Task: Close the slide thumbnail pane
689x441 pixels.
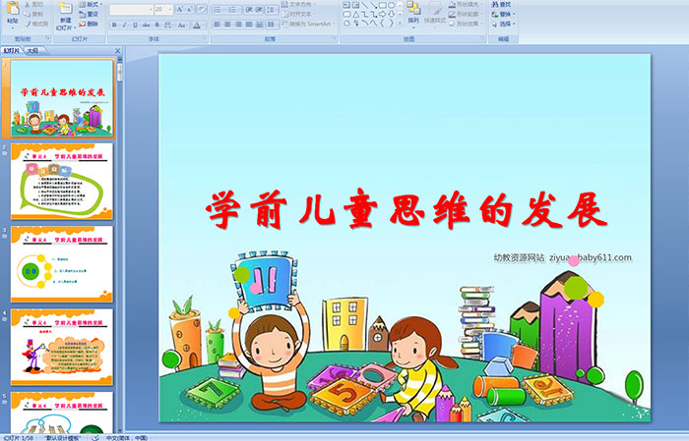Action: tap(117, 51)
